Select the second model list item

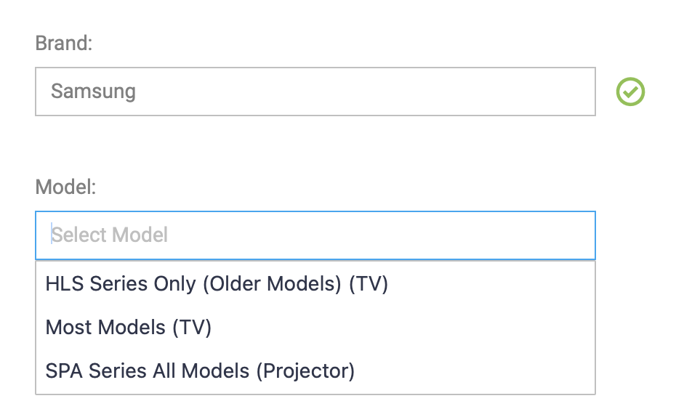coord(129,328)
